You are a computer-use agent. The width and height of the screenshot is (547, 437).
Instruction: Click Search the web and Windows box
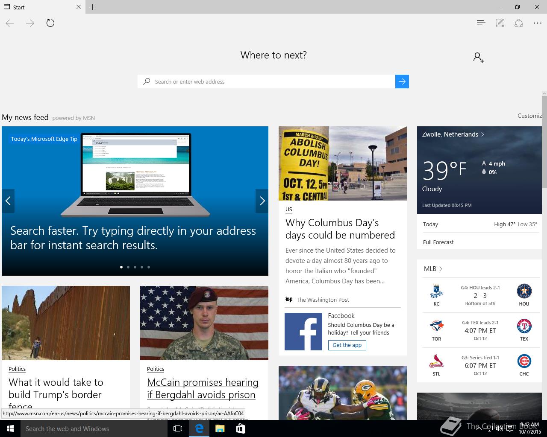pyautogui.click(x=94, y=428)
